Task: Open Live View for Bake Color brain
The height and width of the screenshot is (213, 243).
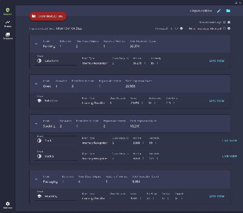Action: point(217,101)
